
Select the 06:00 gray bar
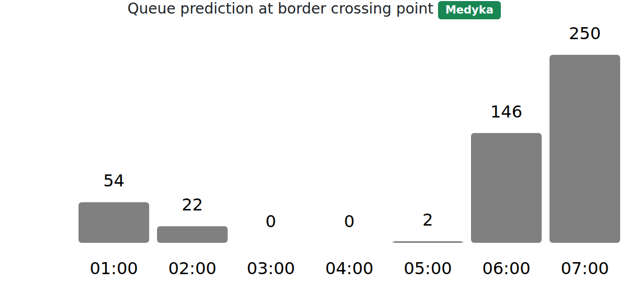tap(506, 188)
